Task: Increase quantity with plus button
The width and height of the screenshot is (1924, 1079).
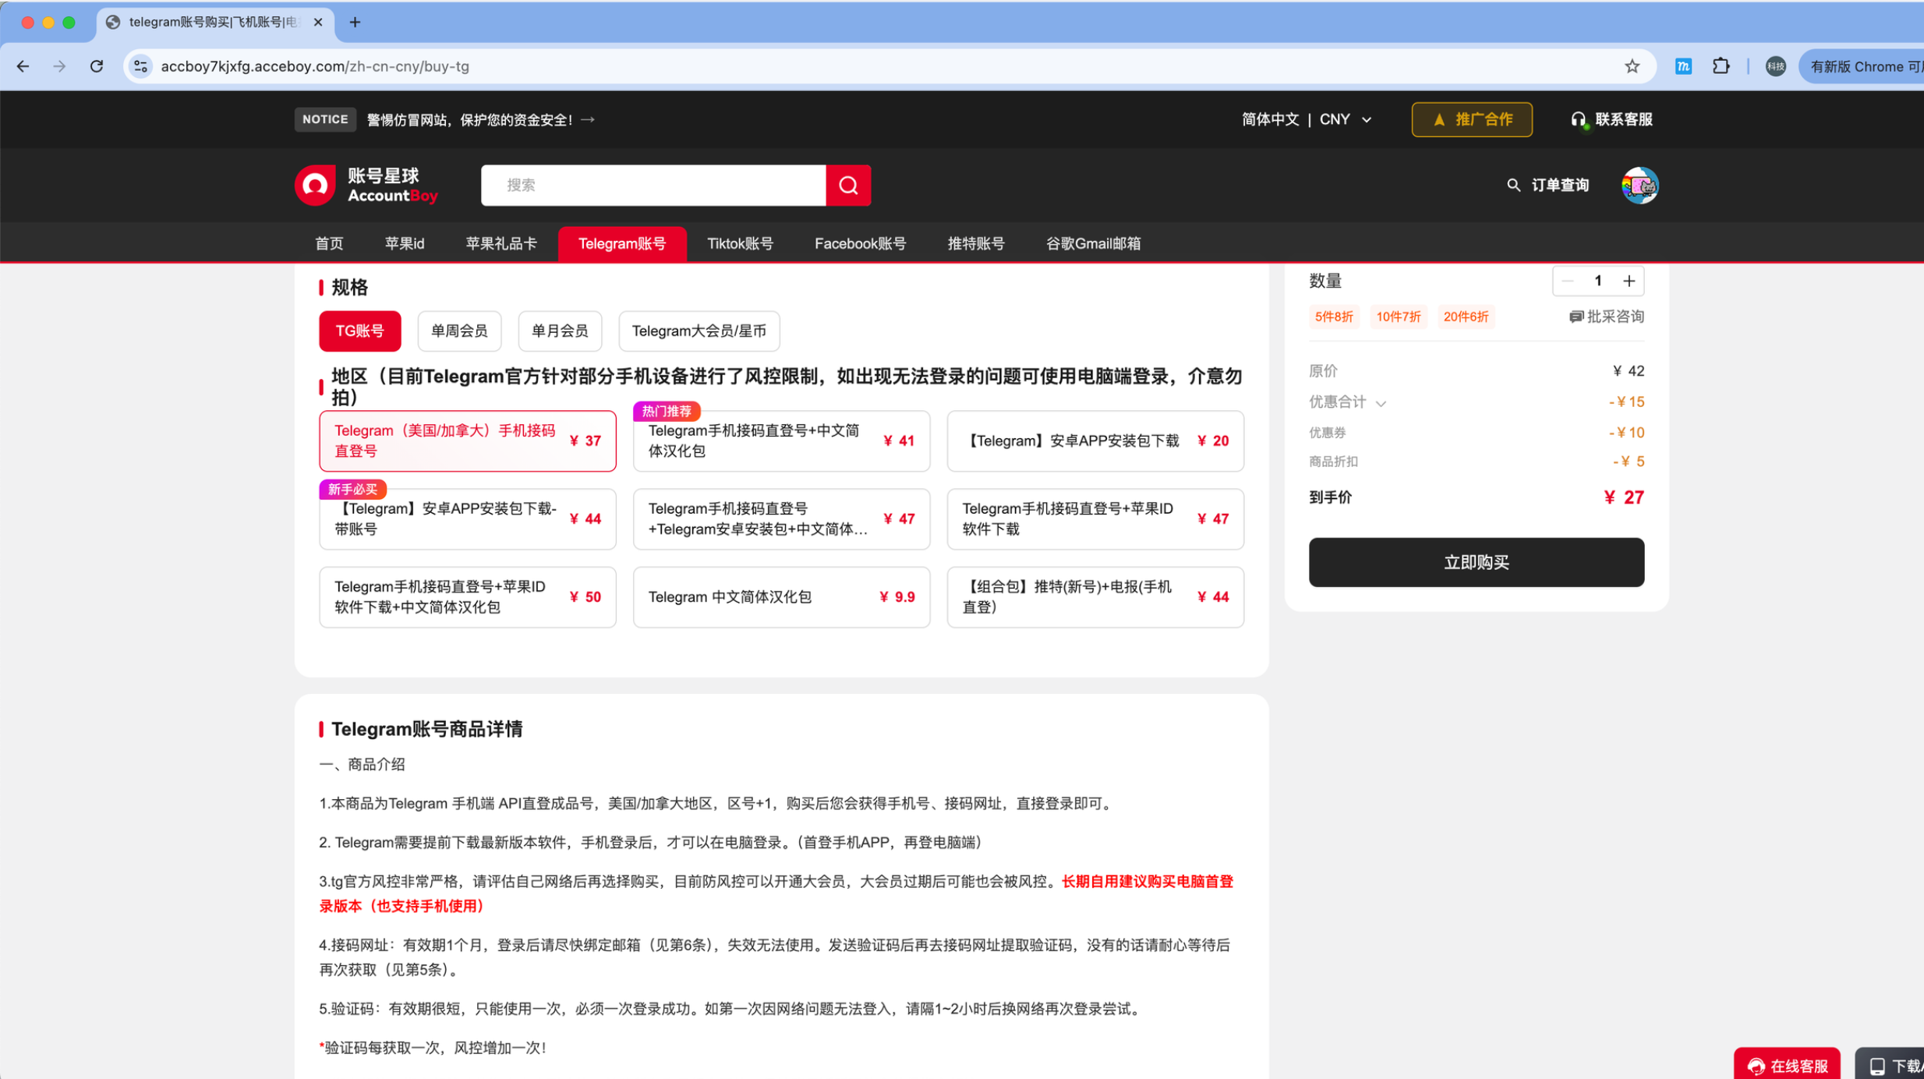Action: point(1629,281)
